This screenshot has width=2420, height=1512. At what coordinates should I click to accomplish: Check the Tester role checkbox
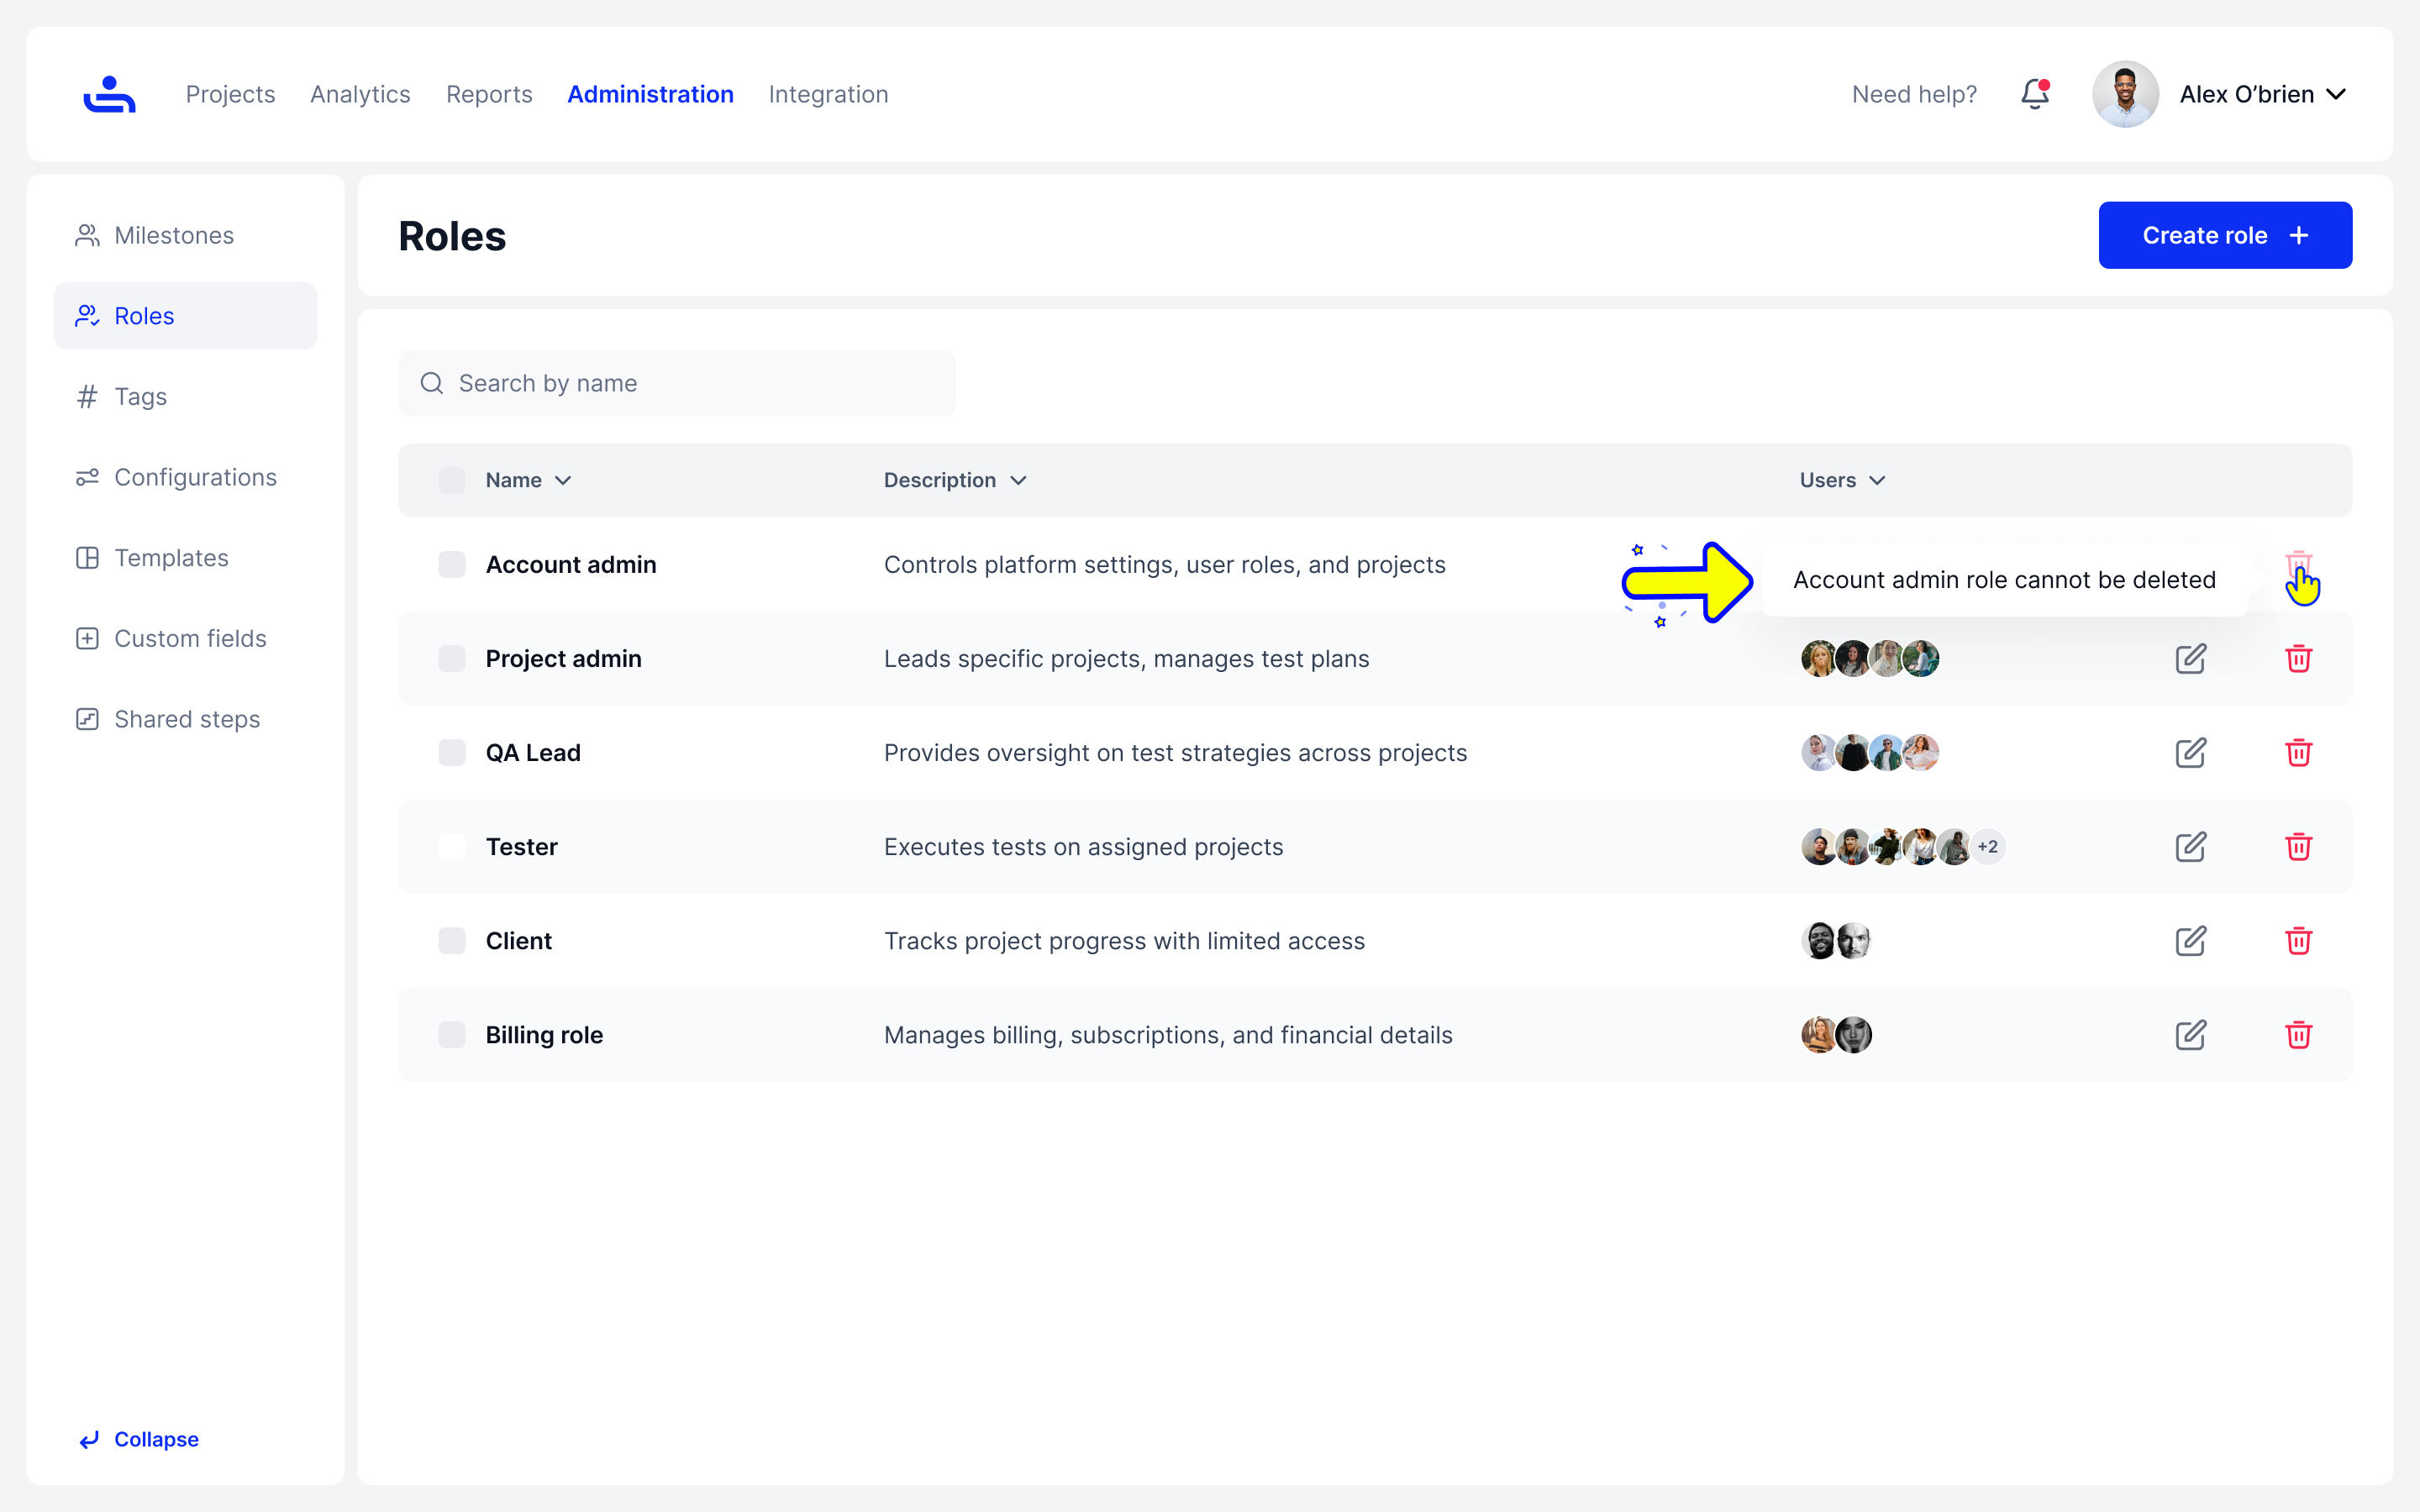(452, 847)
